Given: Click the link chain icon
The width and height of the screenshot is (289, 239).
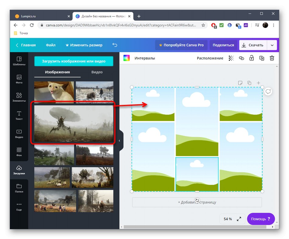Looking at the screenshot, I should [x=241, y=58].
